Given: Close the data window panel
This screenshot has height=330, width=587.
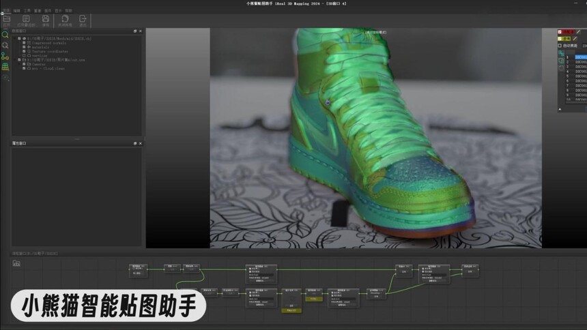Looking at the screenshot, I should click(141, 31).
